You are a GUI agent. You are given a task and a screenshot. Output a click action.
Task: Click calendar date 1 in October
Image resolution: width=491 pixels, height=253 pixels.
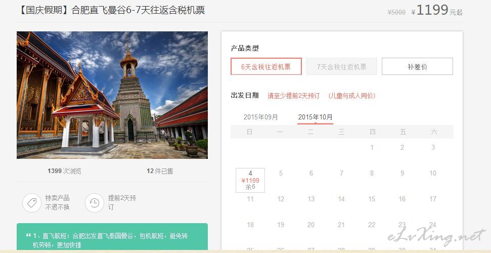(372, 147)
